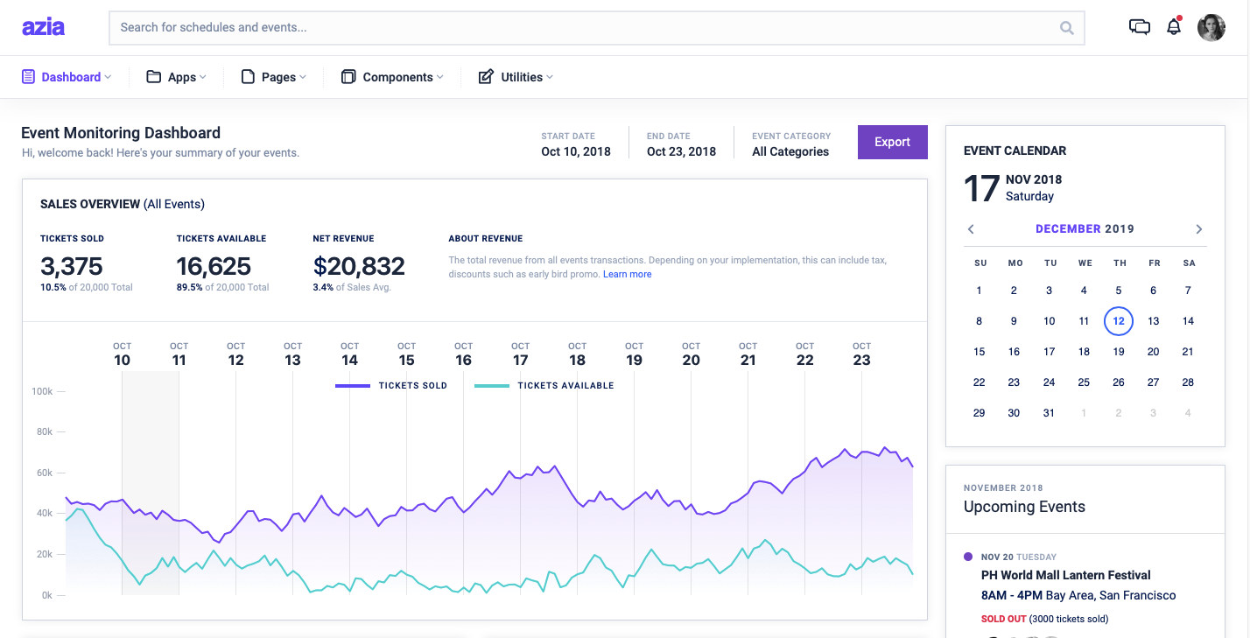
Task: Click the Utilities edit icon
Action: 486,77
